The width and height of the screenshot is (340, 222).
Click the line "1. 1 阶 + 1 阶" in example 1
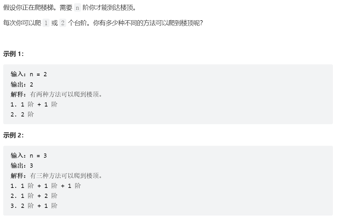(x=34, y=105)
